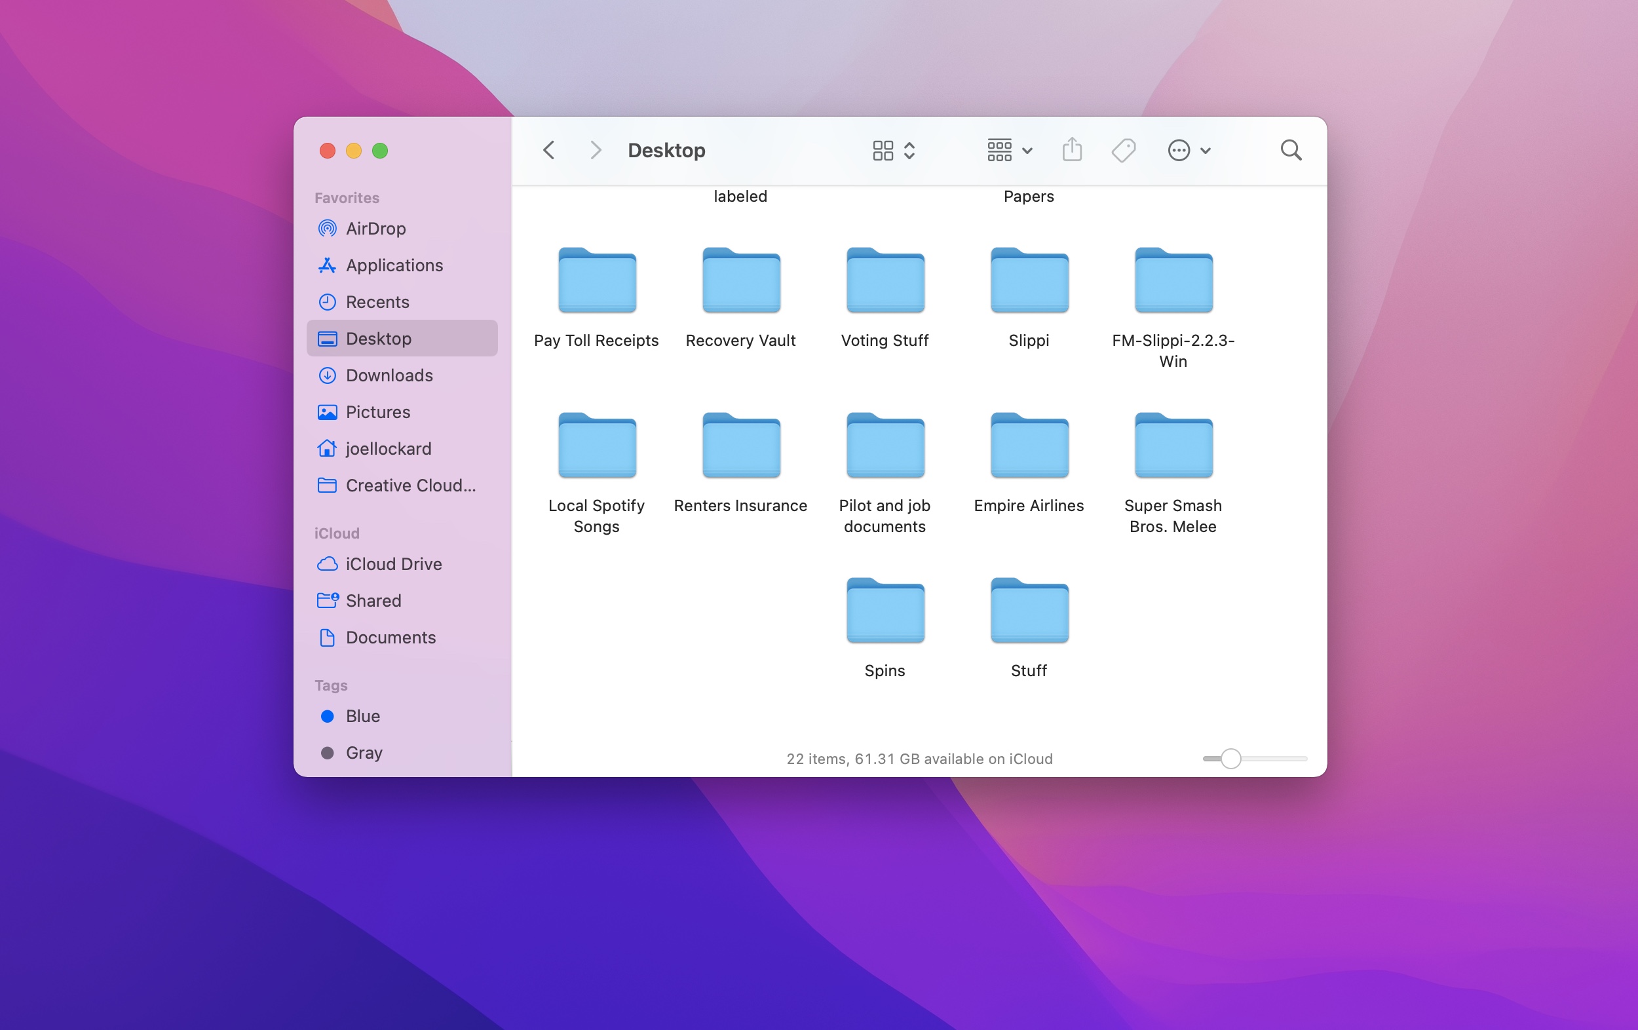Open Recents in the sidebar
The width and height of the screenshot is (1638, 1030).
(402, 302)
